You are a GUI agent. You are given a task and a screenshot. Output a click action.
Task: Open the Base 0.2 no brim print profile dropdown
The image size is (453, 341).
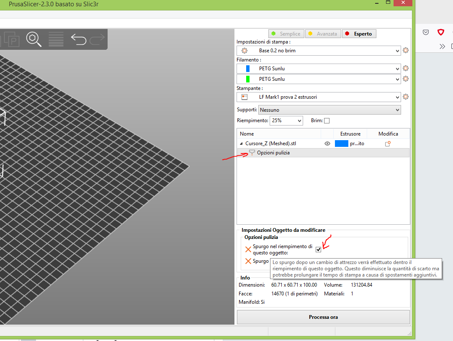(319, 51)
